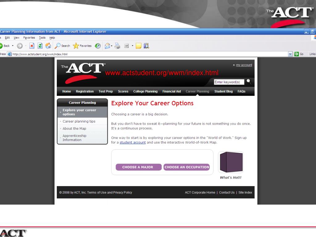Click the yellow note icon in the toolbar

point(139,46)
